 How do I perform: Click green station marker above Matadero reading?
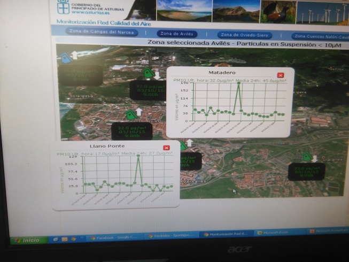[x=148, y=72]
